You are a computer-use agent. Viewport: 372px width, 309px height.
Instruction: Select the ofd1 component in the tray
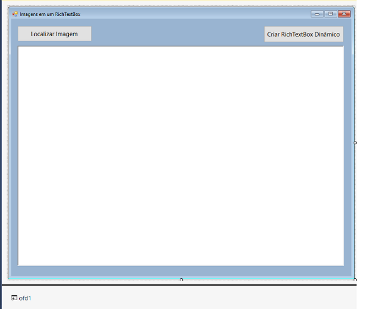click(21, 298)
